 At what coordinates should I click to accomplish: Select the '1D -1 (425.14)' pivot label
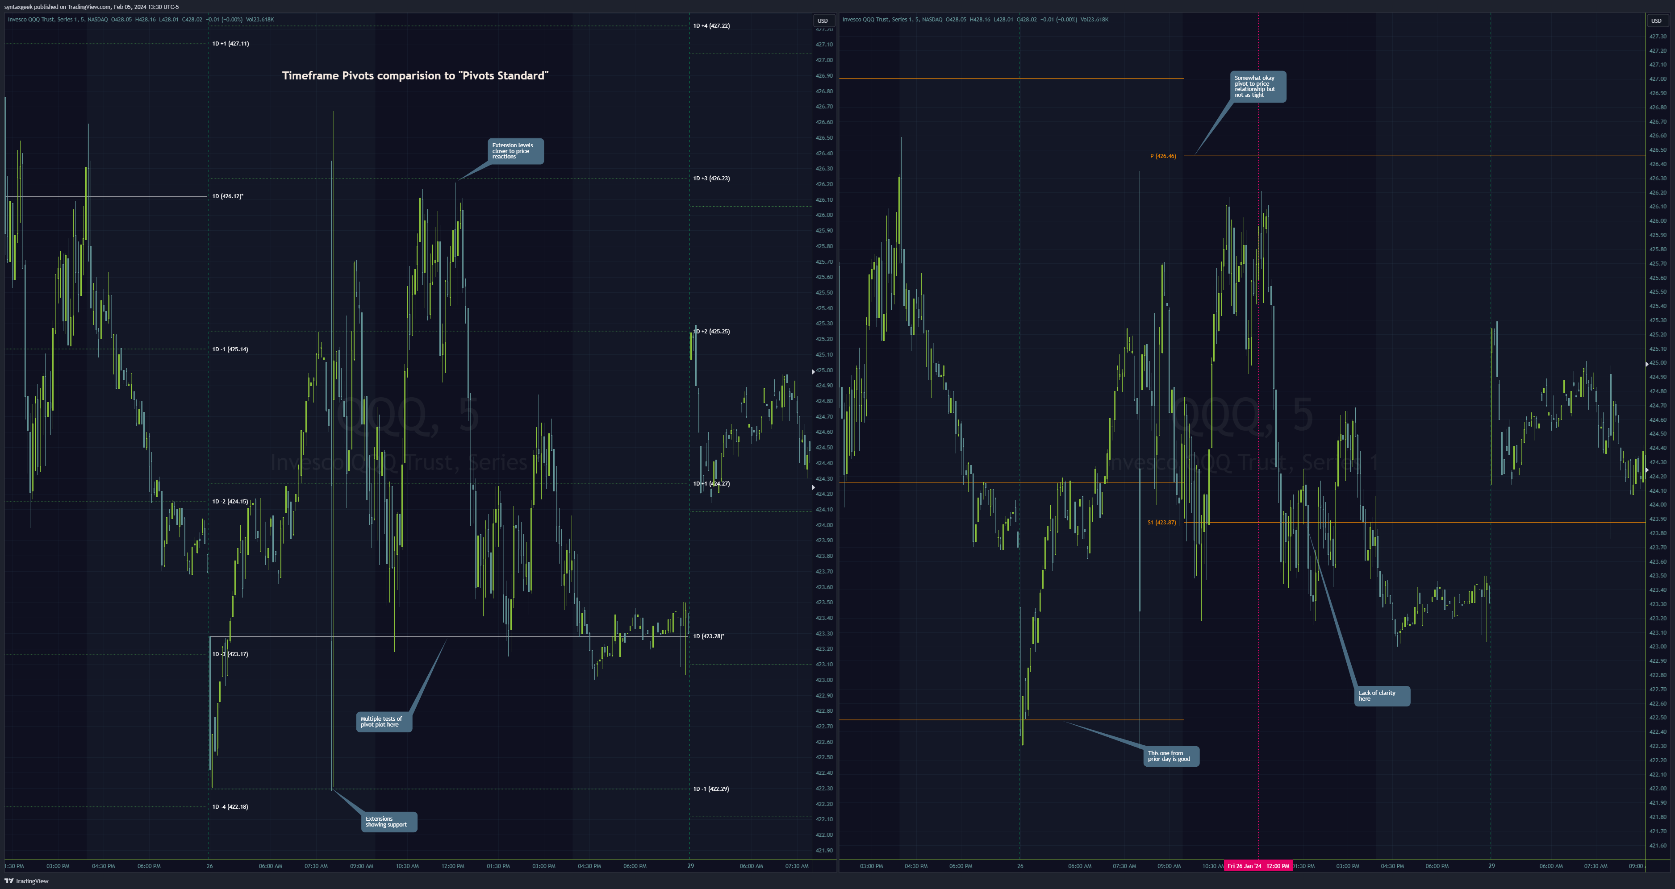coord(230,349)
